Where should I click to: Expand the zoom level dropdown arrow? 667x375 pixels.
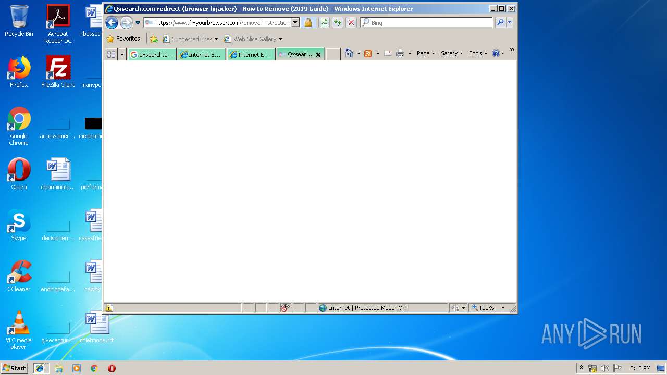503,308
